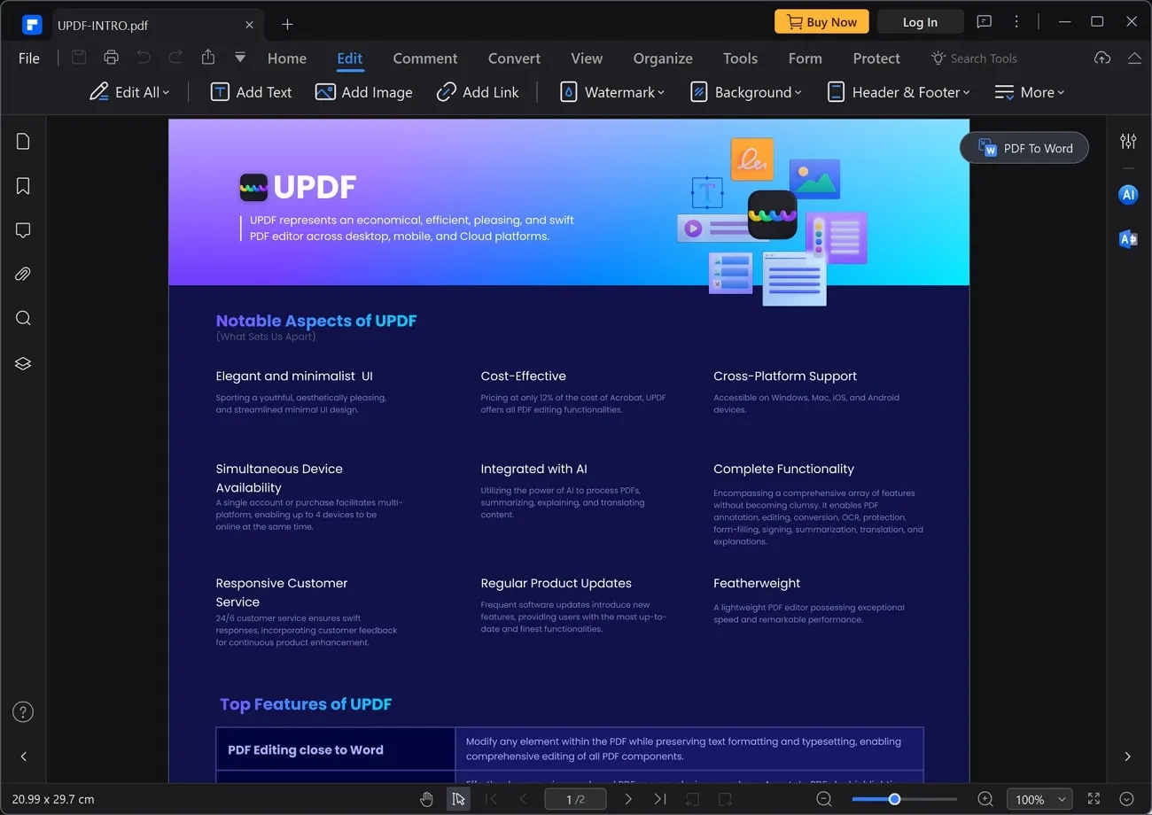Click the zoom in plus button

point(985,799)
